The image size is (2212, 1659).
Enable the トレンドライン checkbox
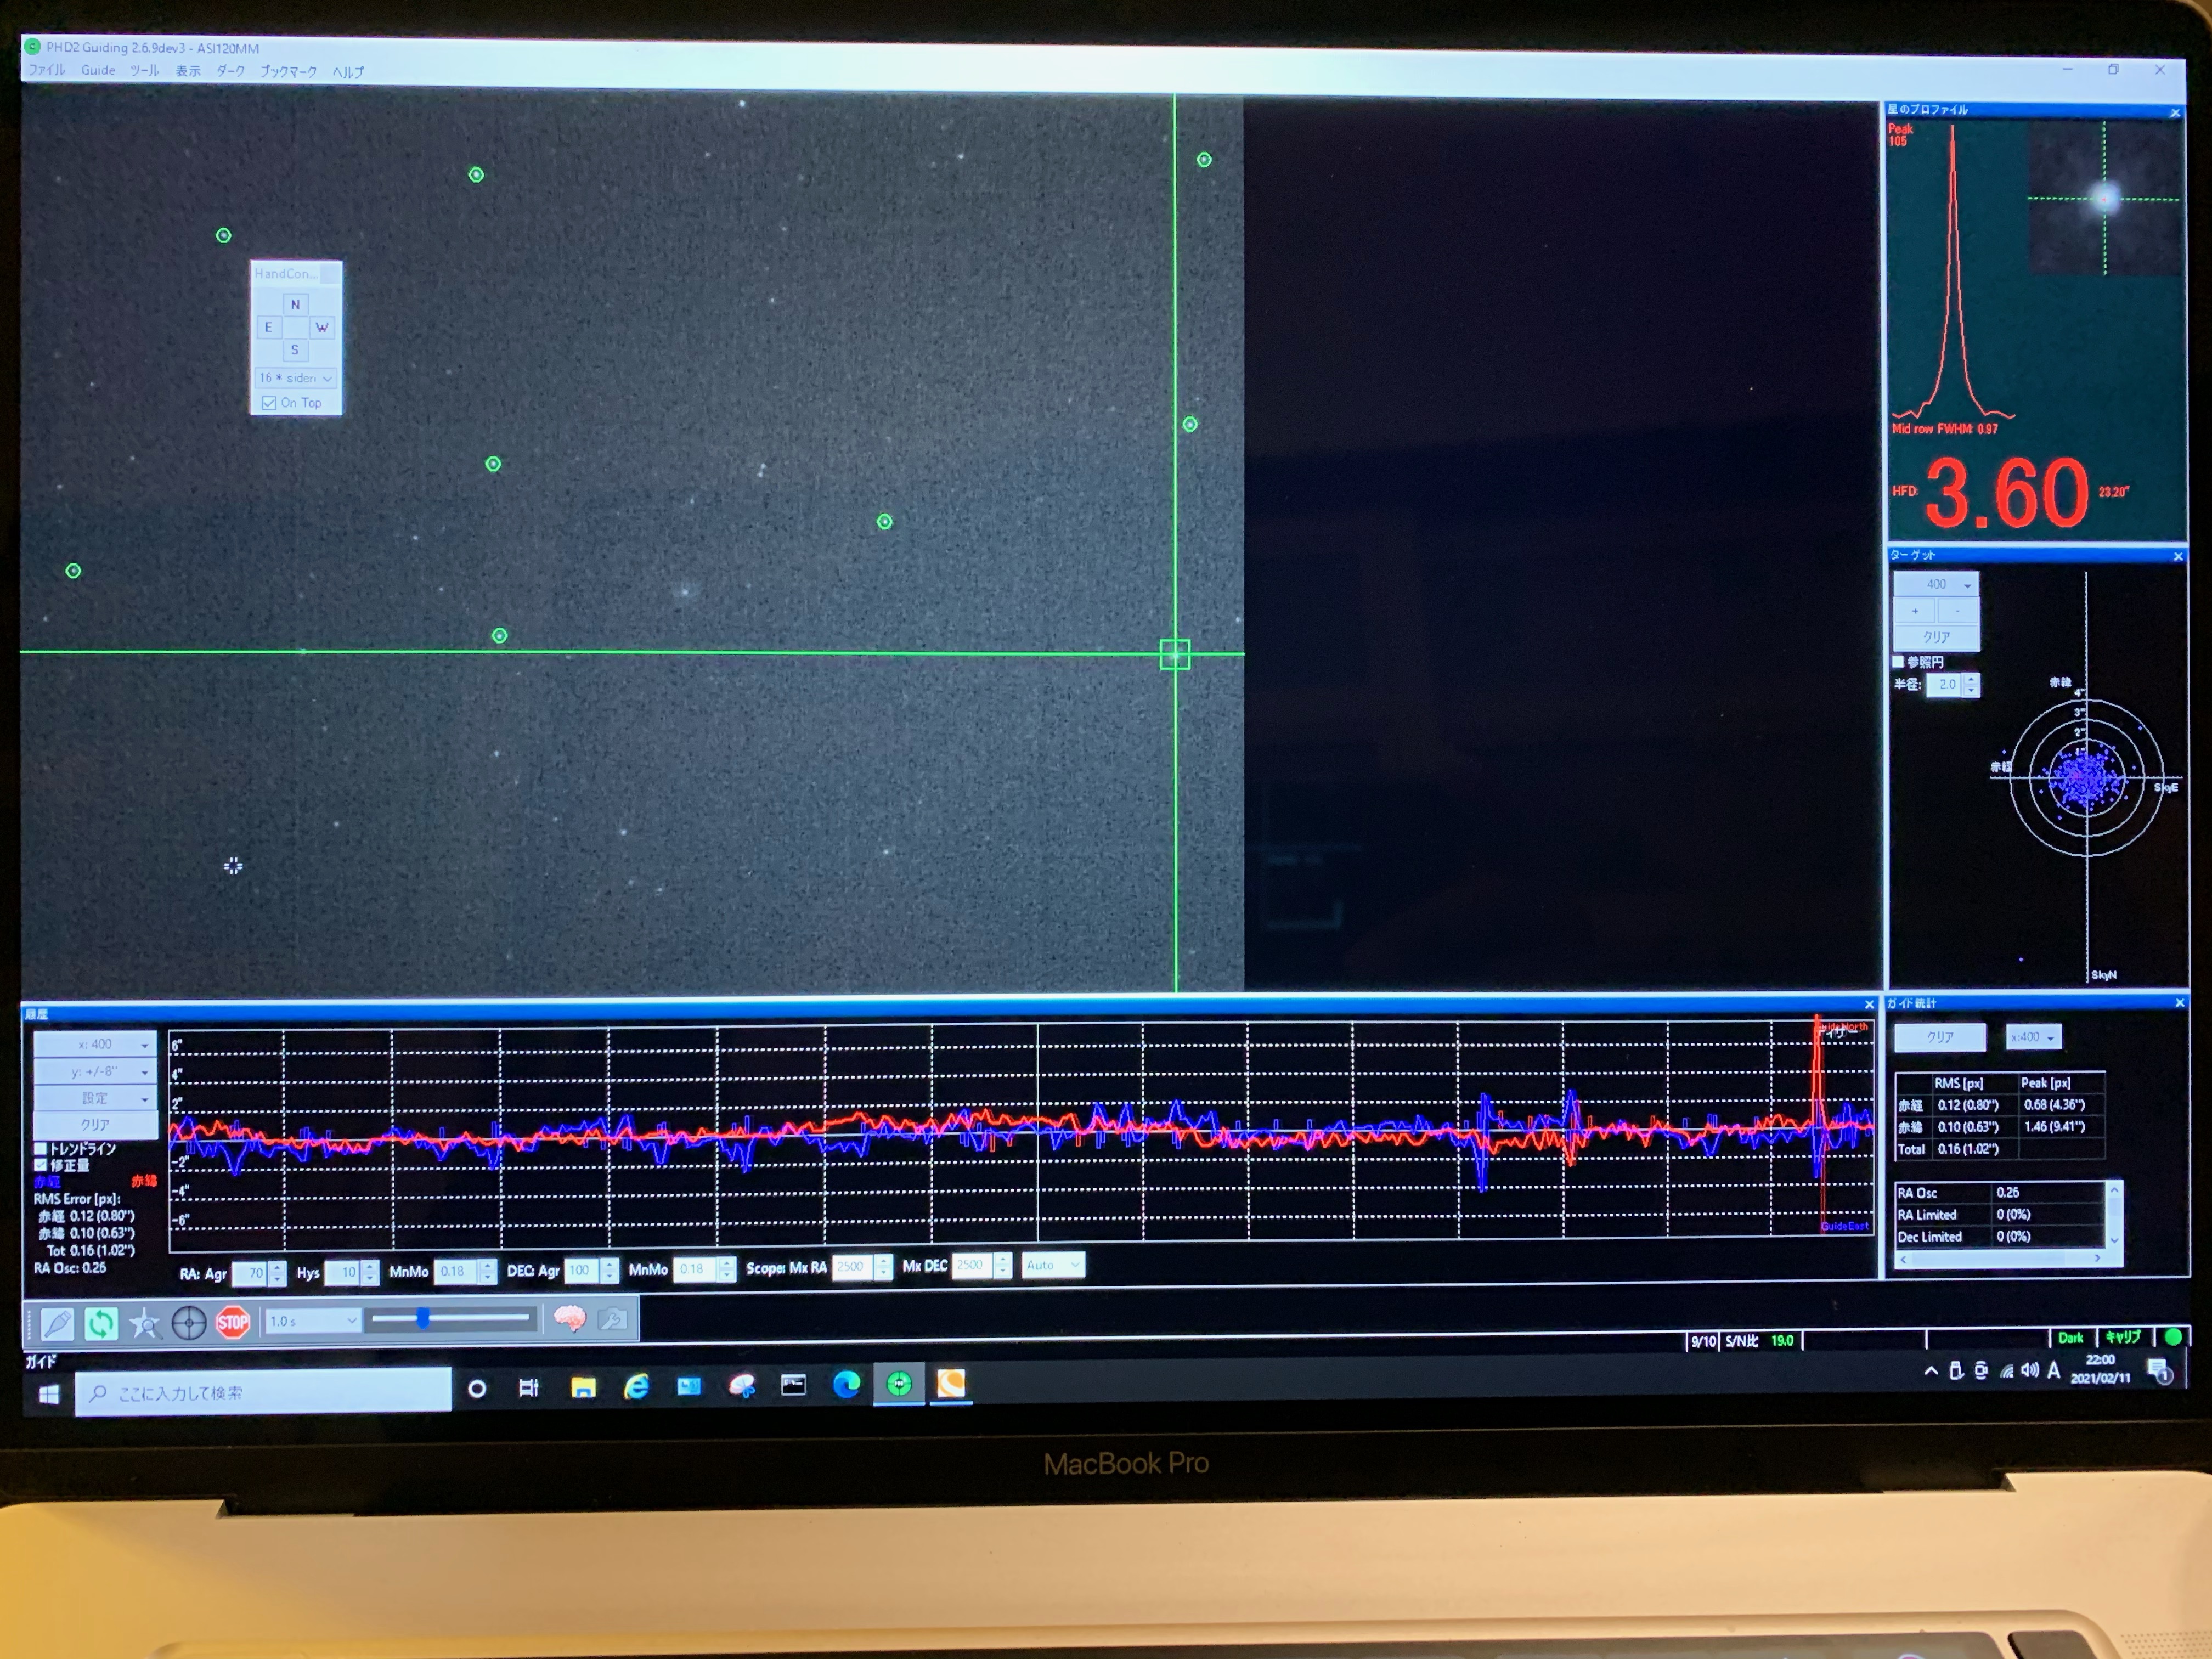point(41,1148)
